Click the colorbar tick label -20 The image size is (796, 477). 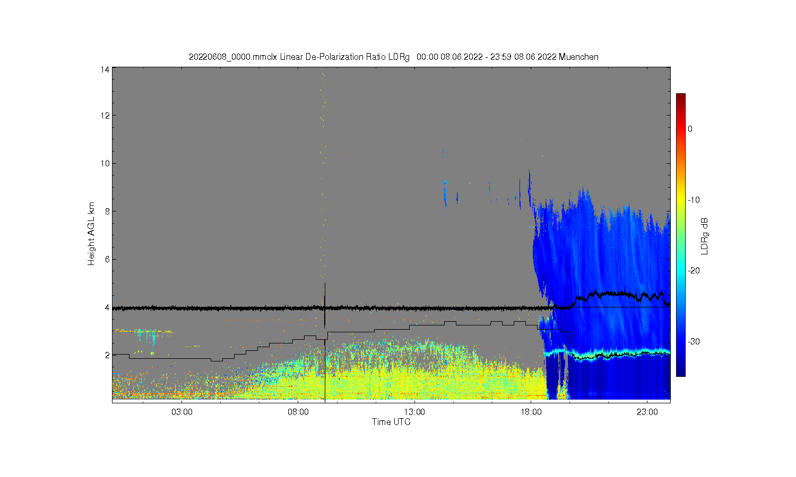[695, 270]
